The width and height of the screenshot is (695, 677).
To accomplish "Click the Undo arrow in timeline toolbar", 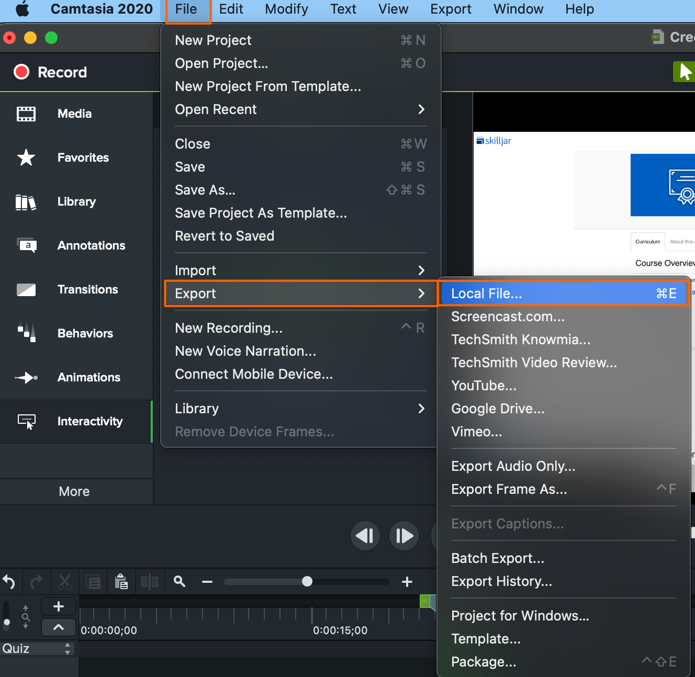I will click(9, 581).
